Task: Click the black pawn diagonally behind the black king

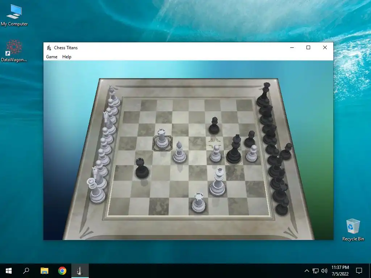Action: click(250, 139)
